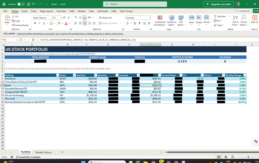
Task: Open the font name dropdown
Action: [52, 18]
